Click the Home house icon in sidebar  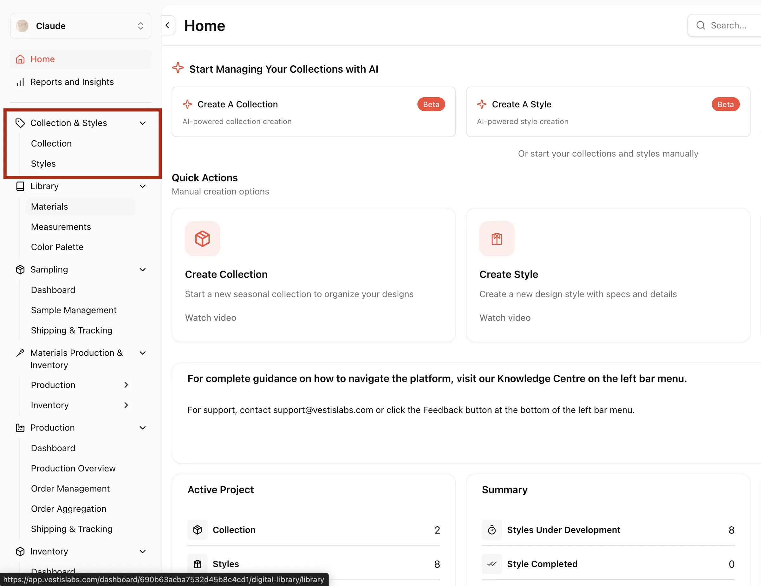pyautogui.click(x=20, y=59)
